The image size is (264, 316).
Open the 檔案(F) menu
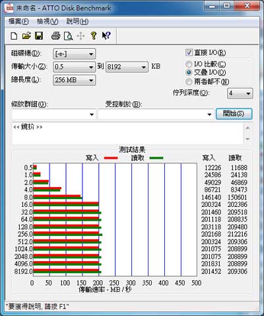18,21
